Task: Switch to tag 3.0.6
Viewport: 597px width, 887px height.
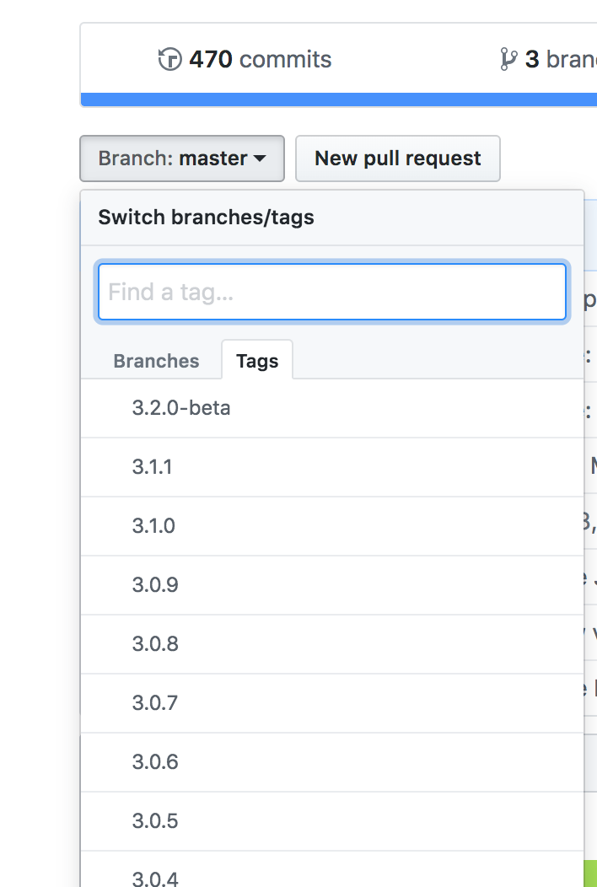Action: pyautogui.click(x=155, y=762)
